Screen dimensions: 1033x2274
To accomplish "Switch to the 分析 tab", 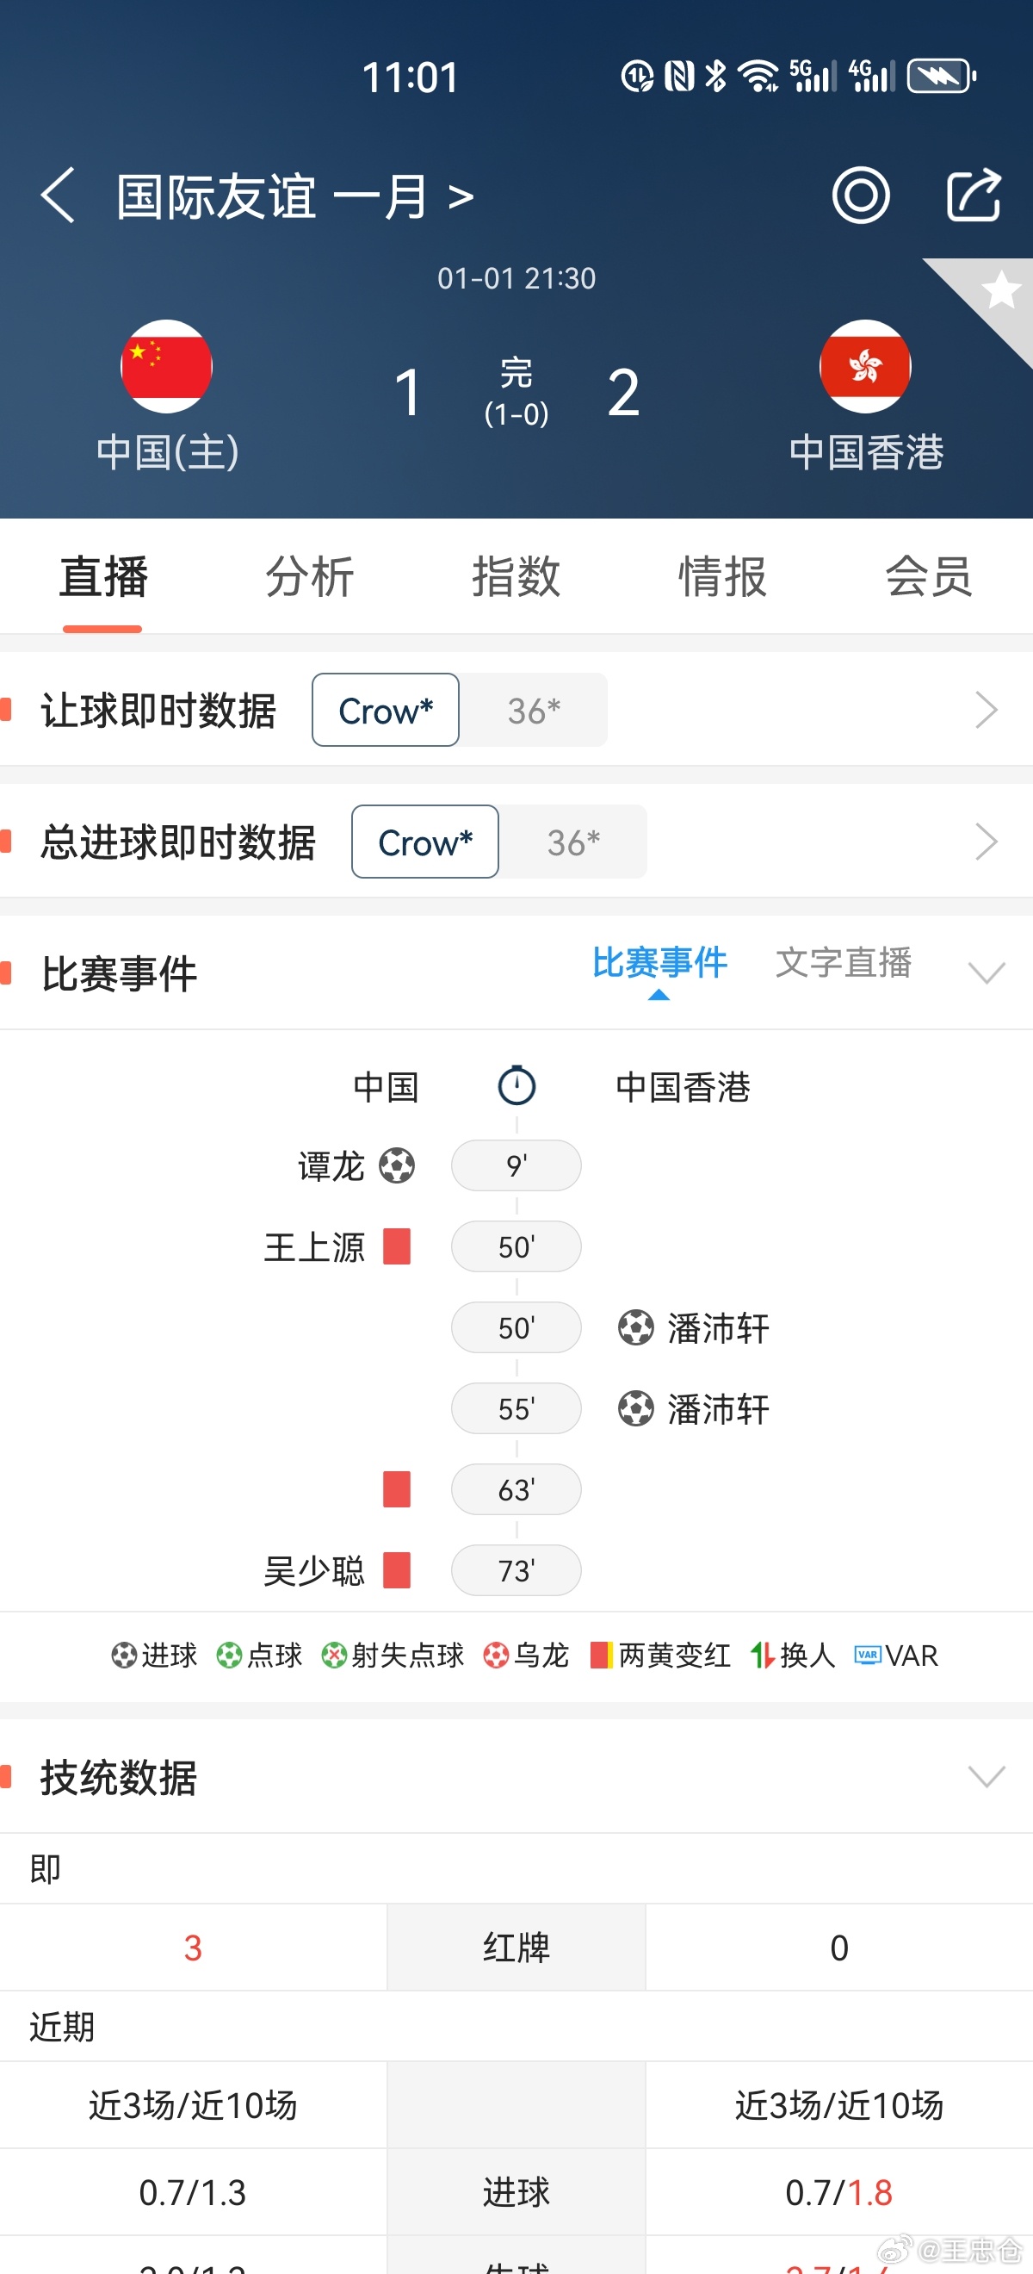I will (x=310, y=576).
